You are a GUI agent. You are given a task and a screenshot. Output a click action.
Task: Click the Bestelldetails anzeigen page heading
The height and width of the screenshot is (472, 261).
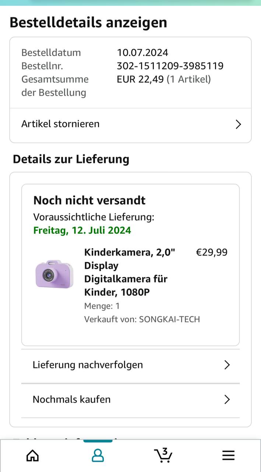88,22
